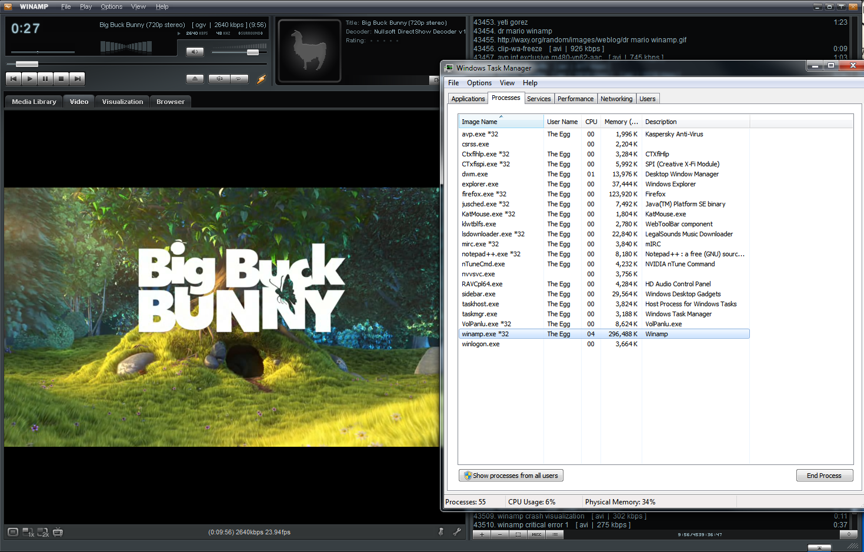Screen dimensions: 864x552
Task: Open Task Manager View menu
Action: coord(507,83)
